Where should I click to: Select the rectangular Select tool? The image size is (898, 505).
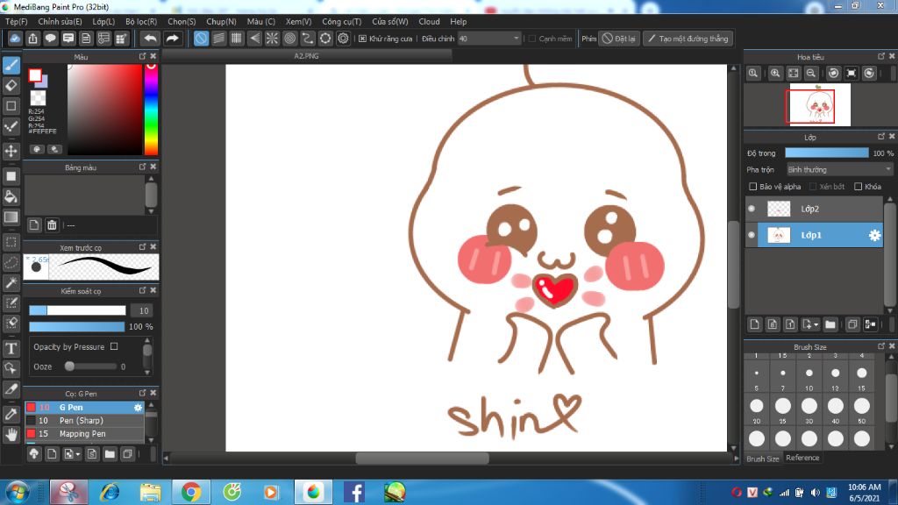[11, 242]
